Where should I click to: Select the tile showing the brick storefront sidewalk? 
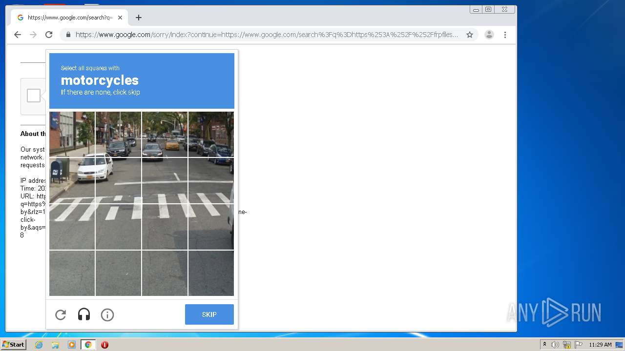[x=72, y=135]
